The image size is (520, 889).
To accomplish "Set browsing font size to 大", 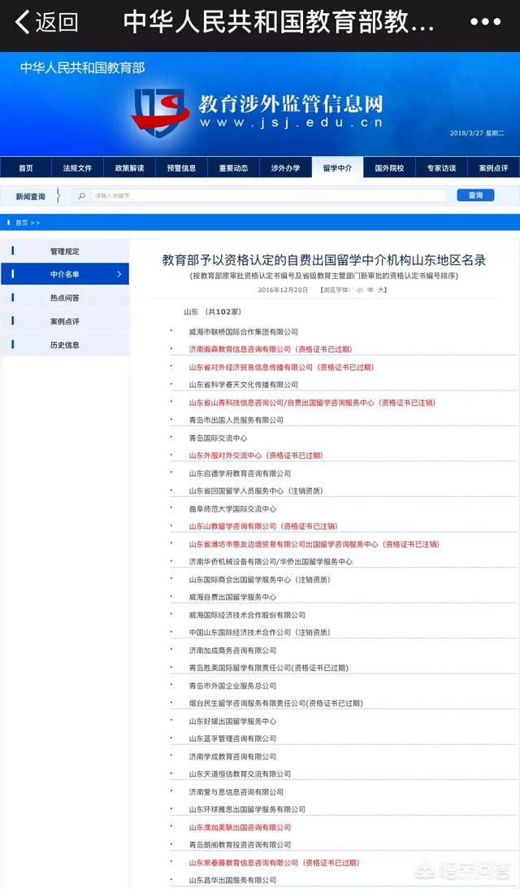I will click(x=382, y=290).
